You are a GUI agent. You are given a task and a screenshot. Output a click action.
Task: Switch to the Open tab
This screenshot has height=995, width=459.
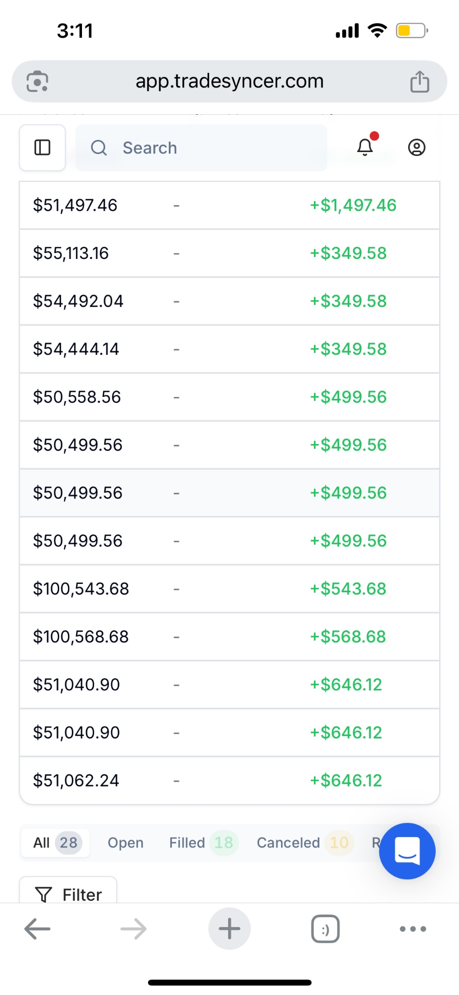coord(126,842)
